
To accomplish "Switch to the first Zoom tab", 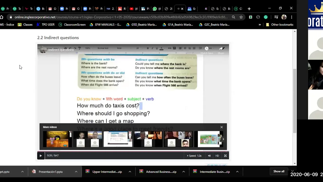I will coord(64,9).
